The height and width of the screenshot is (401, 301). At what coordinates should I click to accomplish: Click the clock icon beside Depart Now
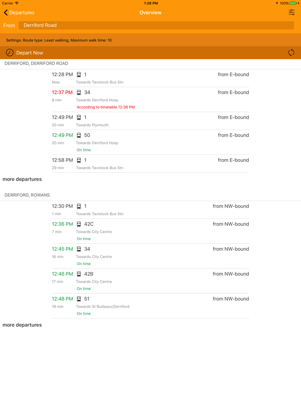click(x=10, y=53)
